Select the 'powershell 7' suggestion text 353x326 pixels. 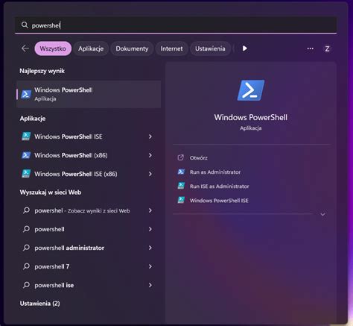52,266
